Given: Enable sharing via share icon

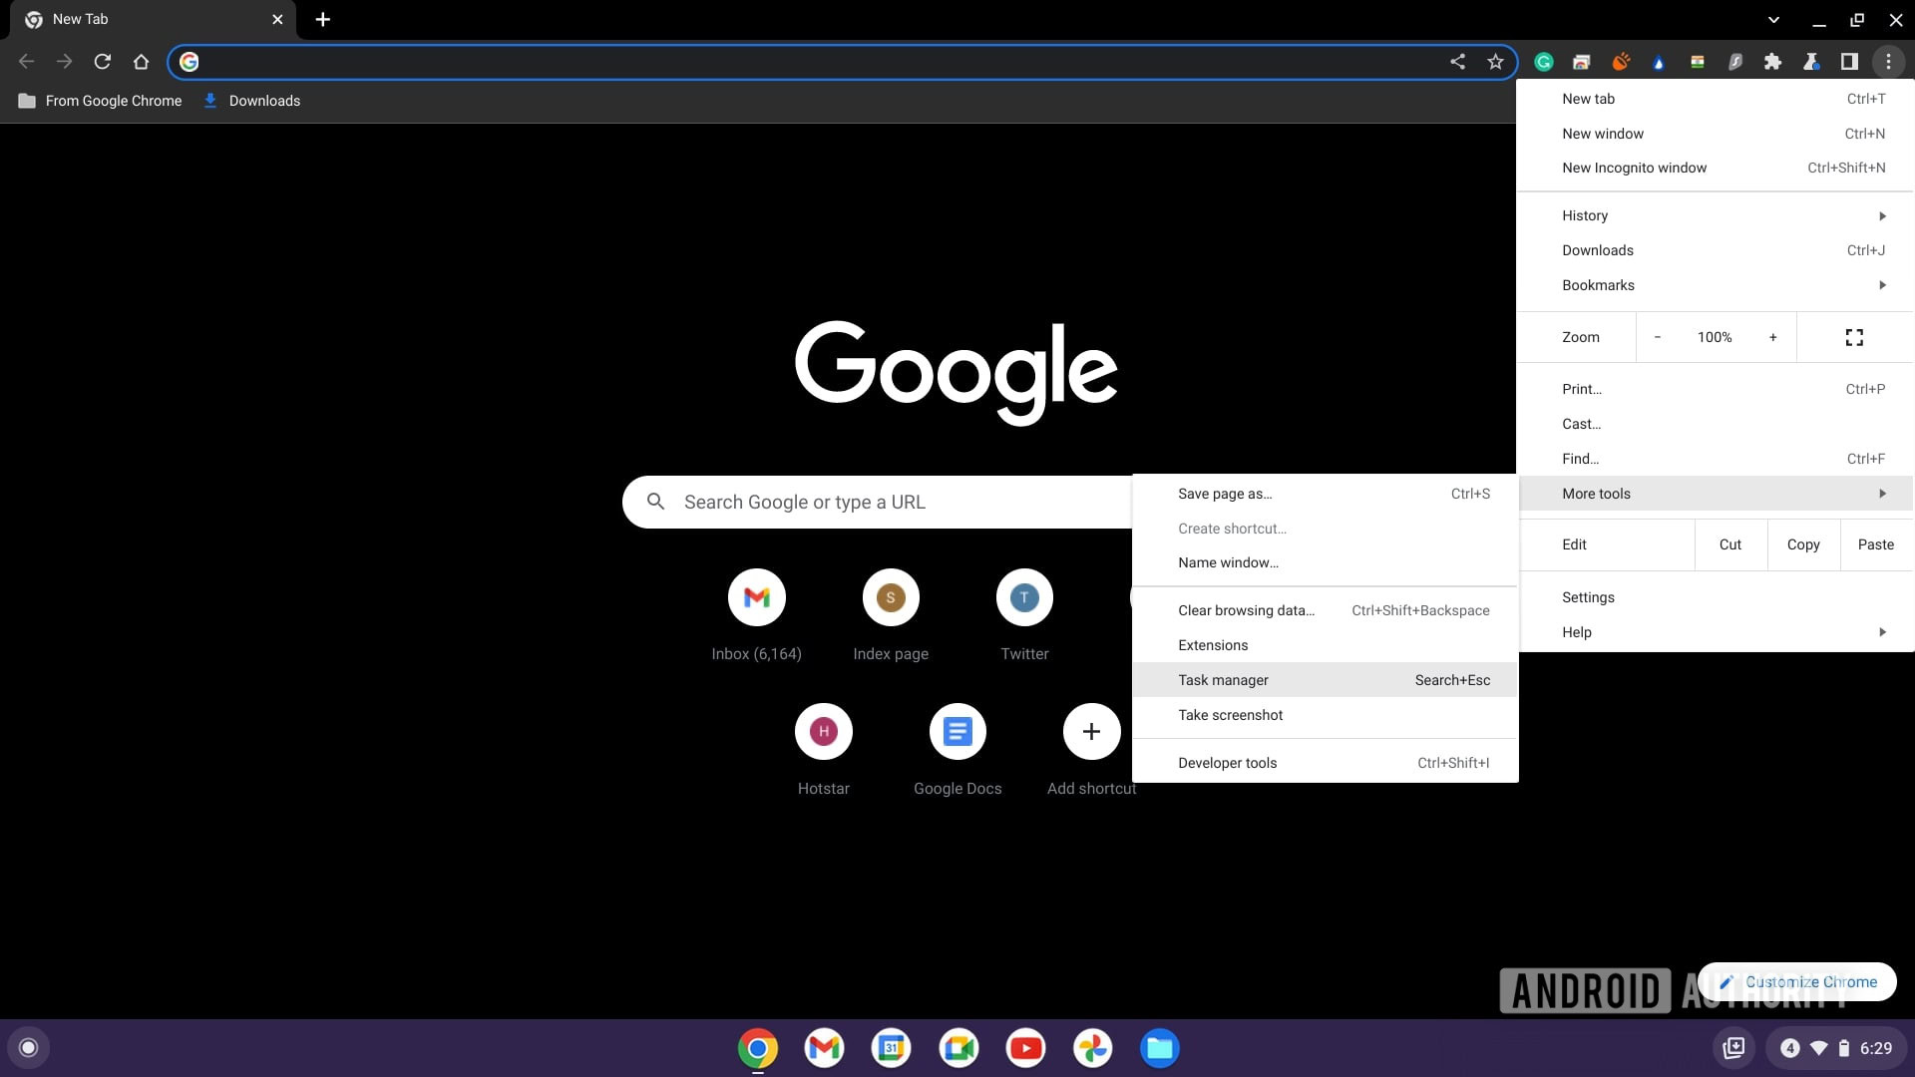Looking at the screenshot, I should [1457, 61].
